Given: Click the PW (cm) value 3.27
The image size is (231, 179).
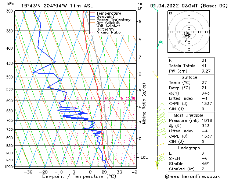Looking at the screenshot, I should [206, 71].
